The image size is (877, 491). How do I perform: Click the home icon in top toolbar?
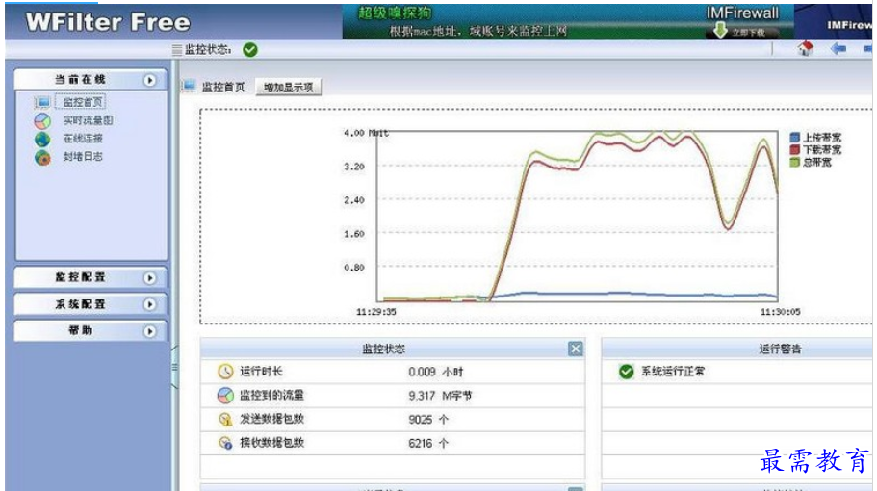click(x=806, y=49)
